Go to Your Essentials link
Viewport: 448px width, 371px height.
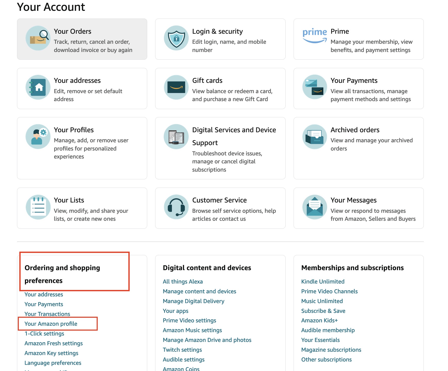coord(320,340)
